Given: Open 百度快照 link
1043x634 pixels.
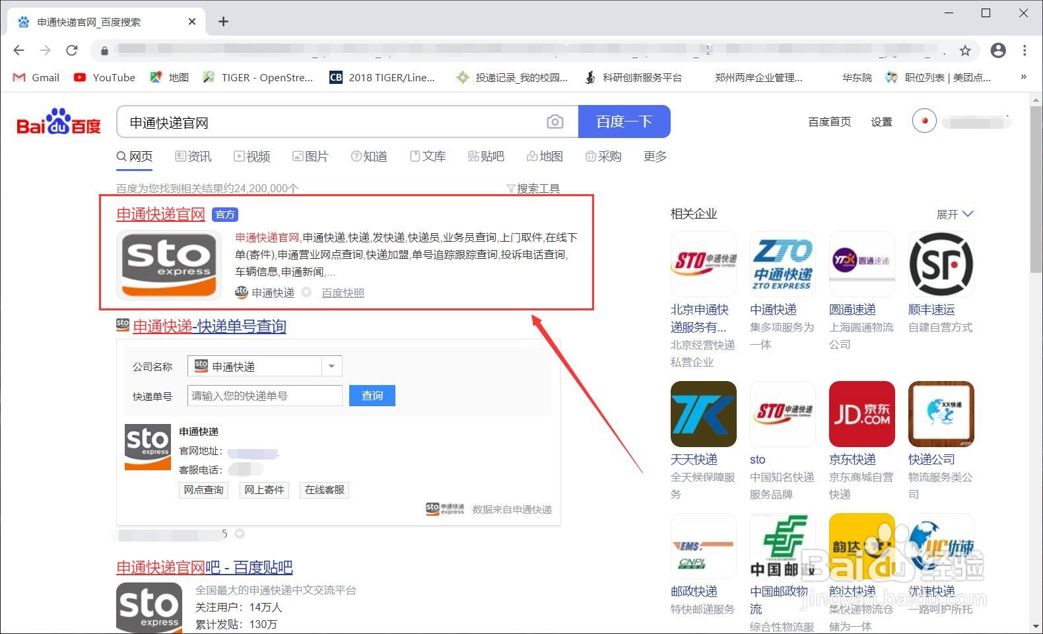Looking at the screenshot, I should pos(343,293).
